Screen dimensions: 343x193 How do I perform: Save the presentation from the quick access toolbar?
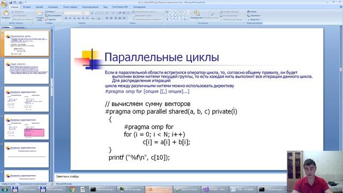pos(11,2)
